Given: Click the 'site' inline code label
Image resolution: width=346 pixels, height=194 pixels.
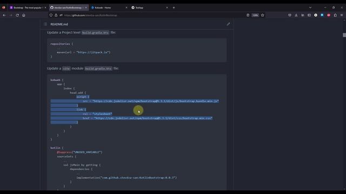Looking at the screenshot, I should point(66,68).
